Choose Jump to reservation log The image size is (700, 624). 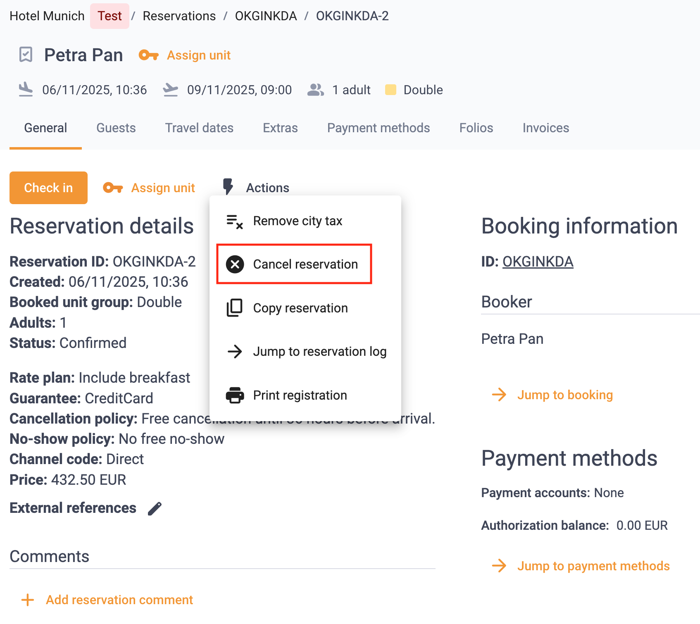tap(305, 351)
